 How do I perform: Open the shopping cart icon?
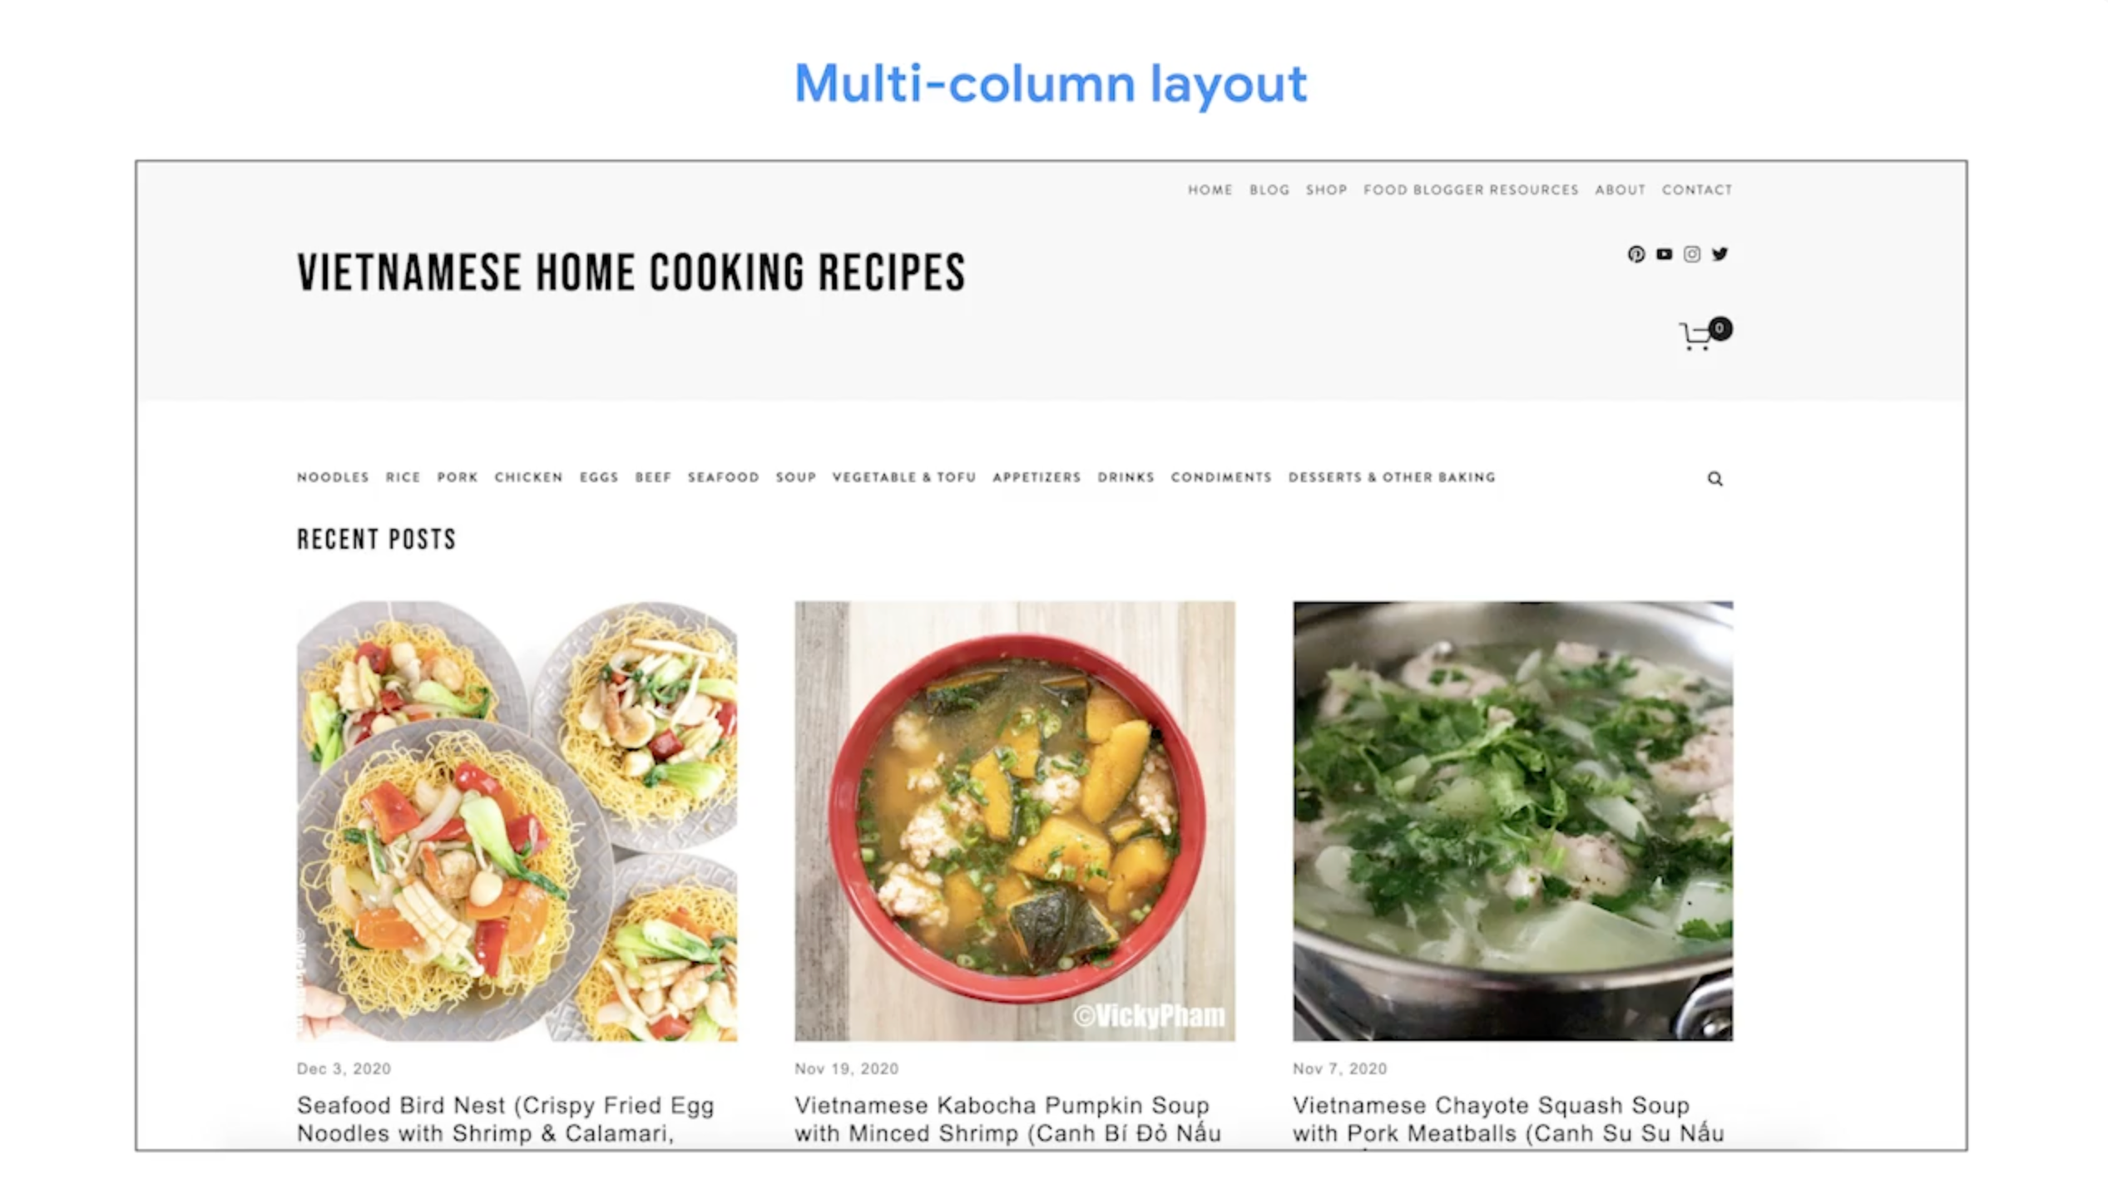point(1705,335)
